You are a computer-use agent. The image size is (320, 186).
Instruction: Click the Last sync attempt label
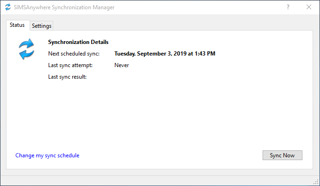click(70, 65)
